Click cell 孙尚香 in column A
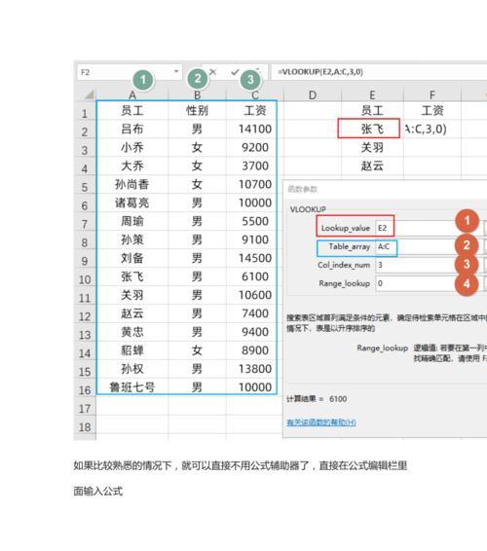 (132, 185)
